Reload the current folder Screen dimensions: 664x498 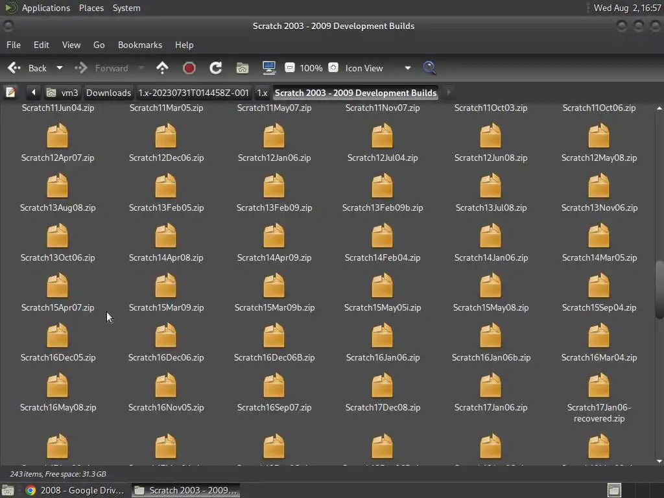[x=215, y=67]
